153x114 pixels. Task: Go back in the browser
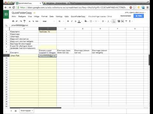coord(6,8)
